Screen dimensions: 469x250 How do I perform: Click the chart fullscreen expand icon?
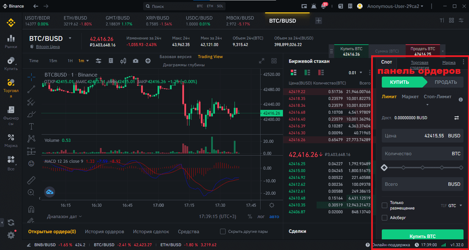coord(261,61)
